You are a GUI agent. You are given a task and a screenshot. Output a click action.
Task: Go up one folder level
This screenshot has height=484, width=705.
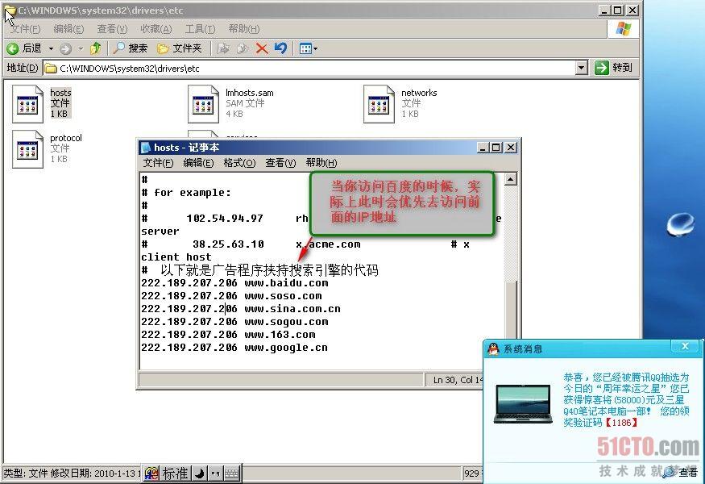point(95,48)
